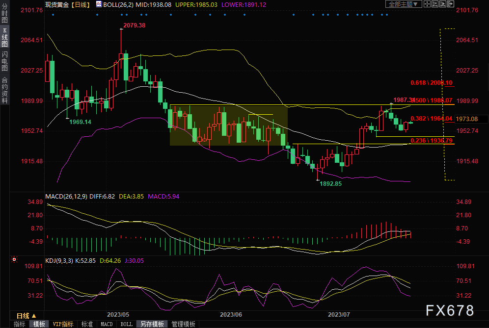
Task: Apply the 标准 template
Action: coord(87,324)
